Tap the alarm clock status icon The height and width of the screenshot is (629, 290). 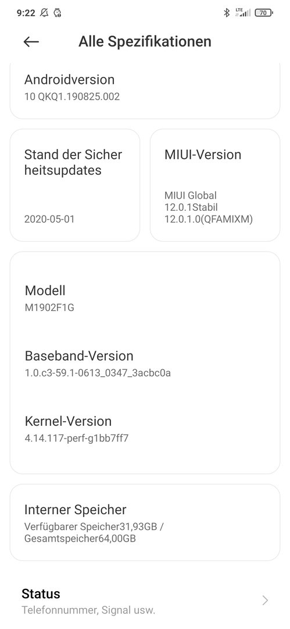coord(58,13)
